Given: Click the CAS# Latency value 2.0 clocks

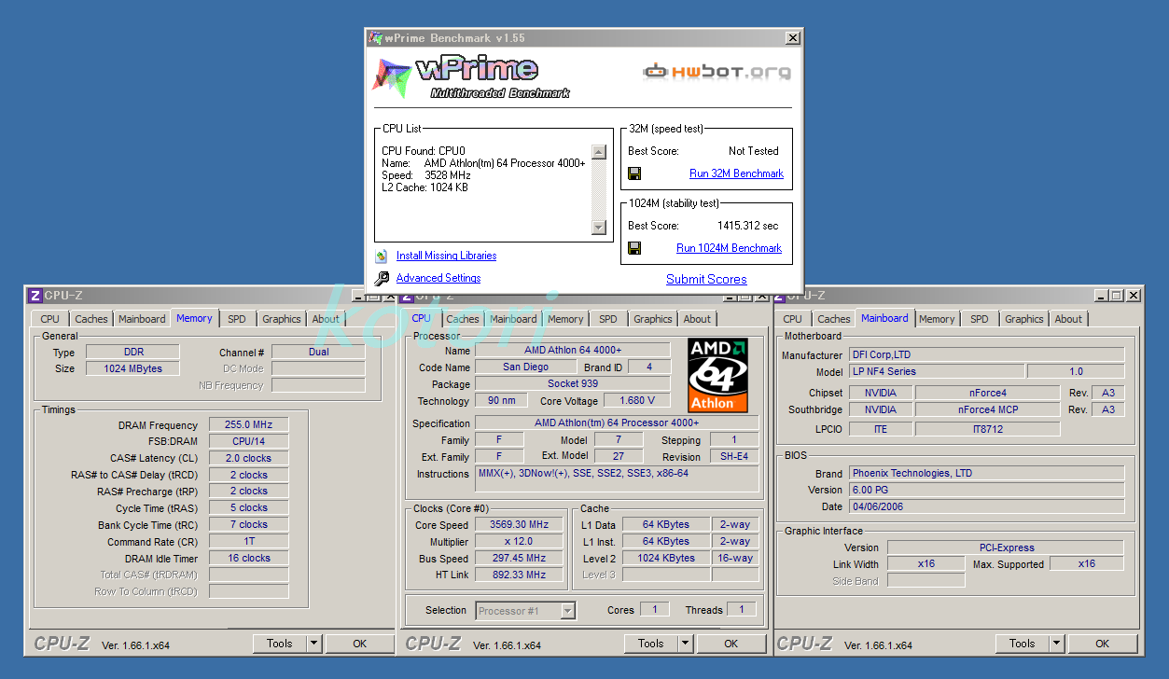Looking at the screenshot, I should coord(249,458).
